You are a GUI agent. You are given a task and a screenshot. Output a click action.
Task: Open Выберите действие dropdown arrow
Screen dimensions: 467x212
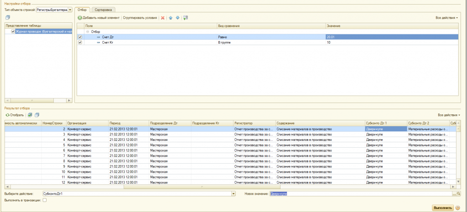233,194
